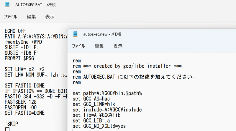Click the SUSIE -ID1 E: line

[x=22, y=47]
